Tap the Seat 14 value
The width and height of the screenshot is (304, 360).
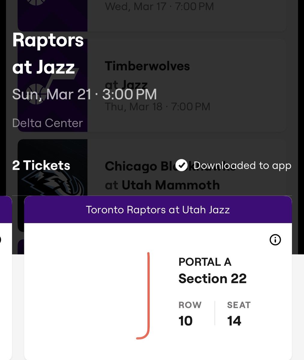[234, 321]
